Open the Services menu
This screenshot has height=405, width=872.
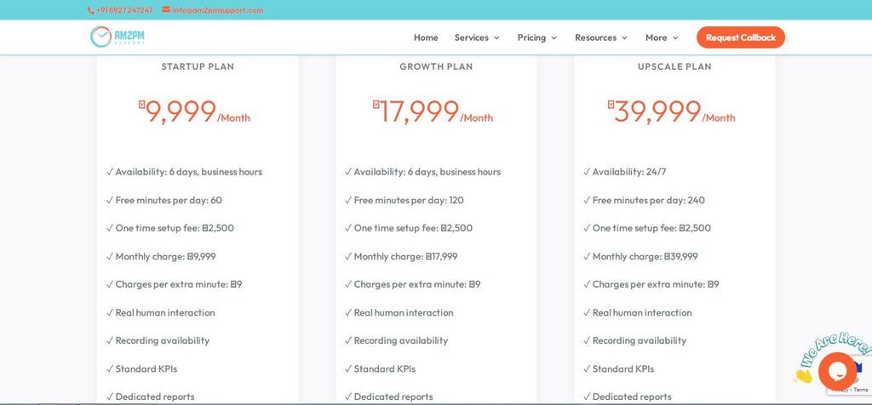pyautogui.click(x=477, y=37)
